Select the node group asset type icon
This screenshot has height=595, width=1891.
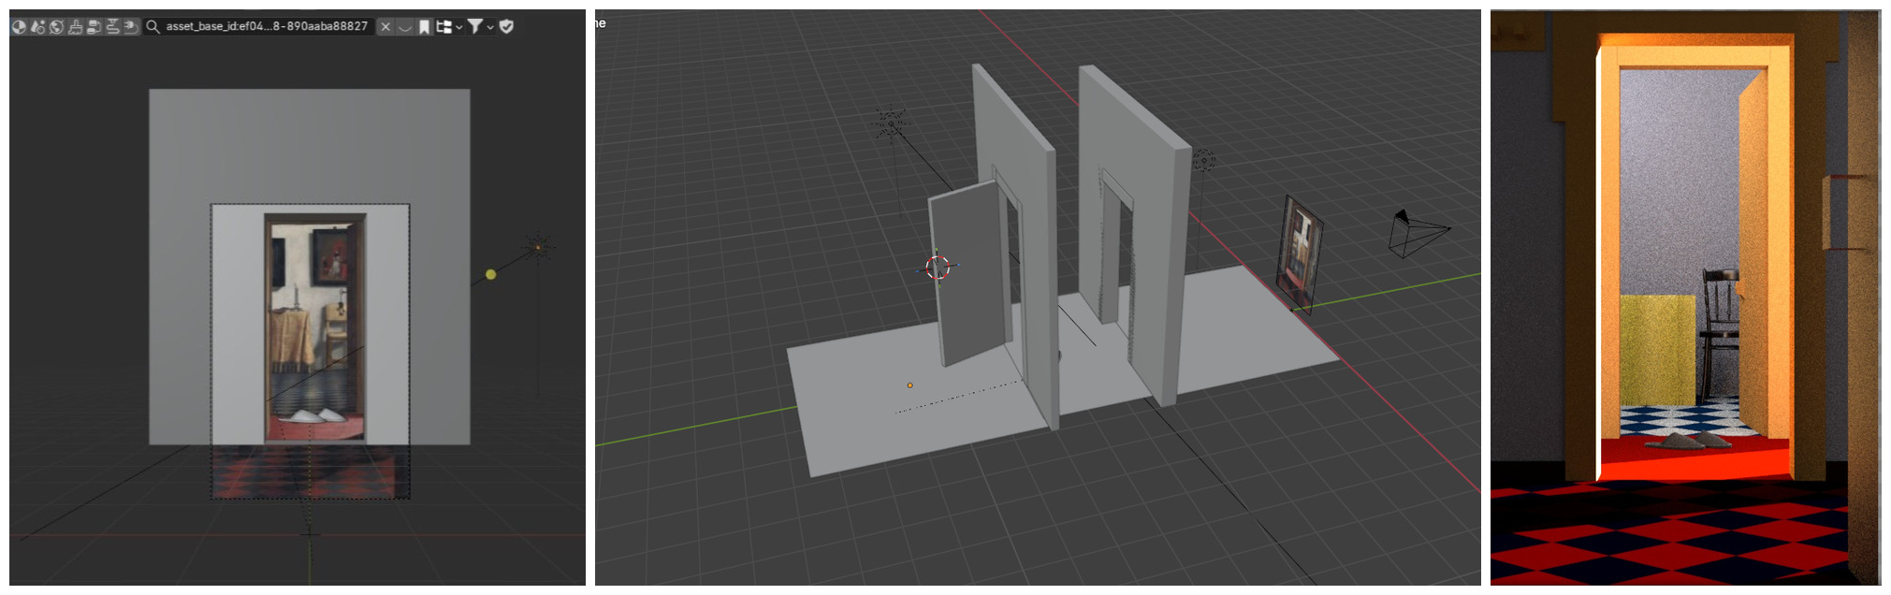(94, 27)
